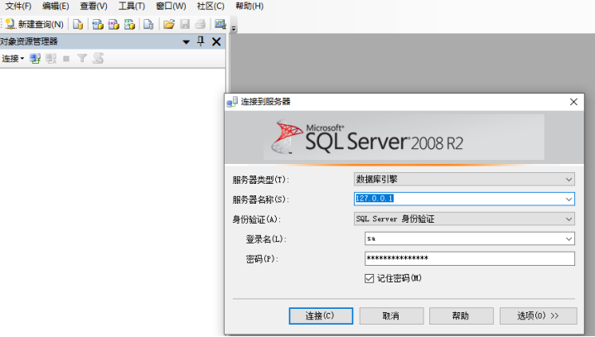Click the New Query (新建查询) toolbar button
The image size is (595, 337).
[x=35, y=24]
